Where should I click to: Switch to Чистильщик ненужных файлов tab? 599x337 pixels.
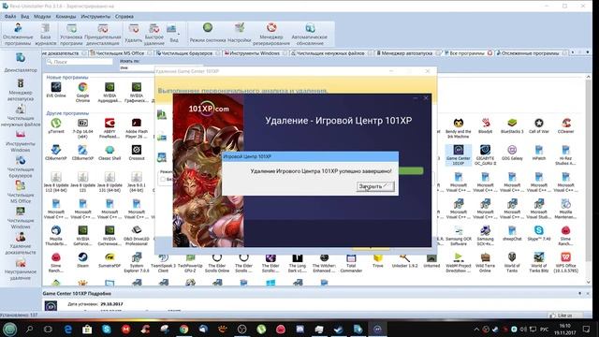330,53
